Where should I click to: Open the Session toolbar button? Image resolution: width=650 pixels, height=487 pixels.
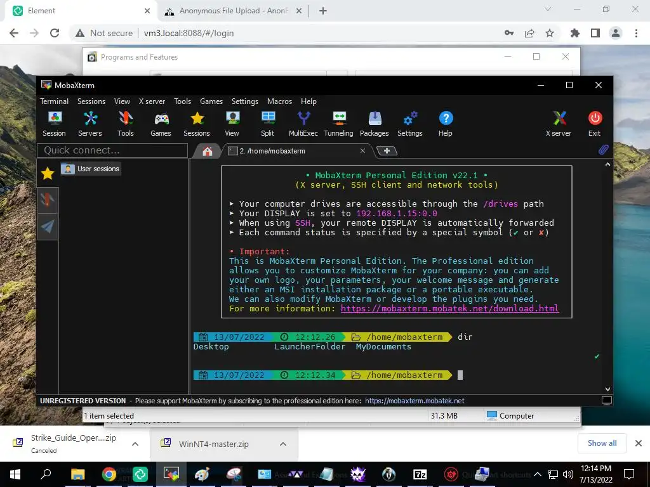coord(55,124)
